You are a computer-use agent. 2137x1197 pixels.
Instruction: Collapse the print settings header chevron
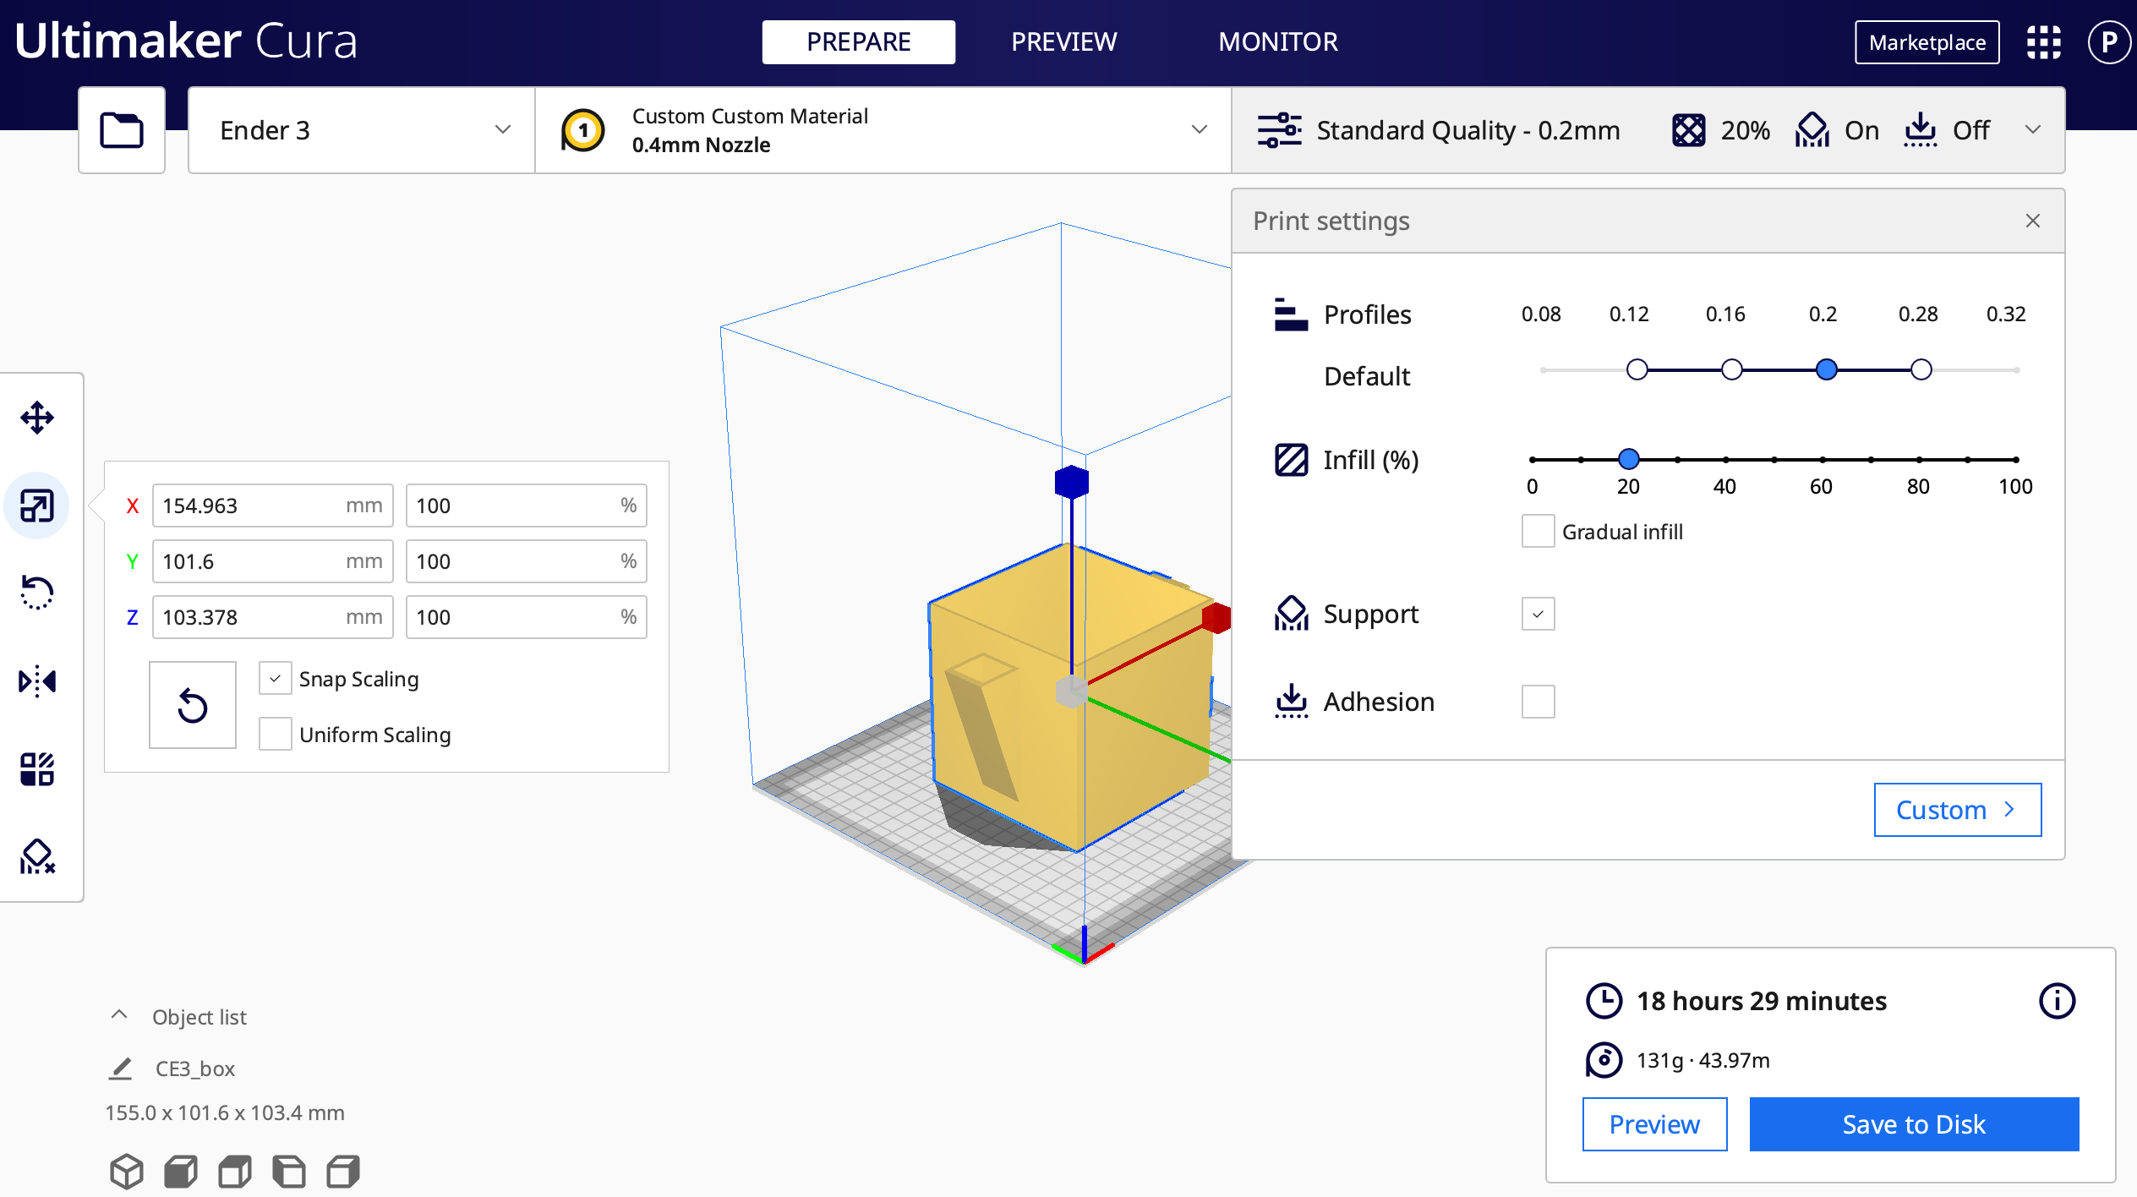click(2033, 130)
